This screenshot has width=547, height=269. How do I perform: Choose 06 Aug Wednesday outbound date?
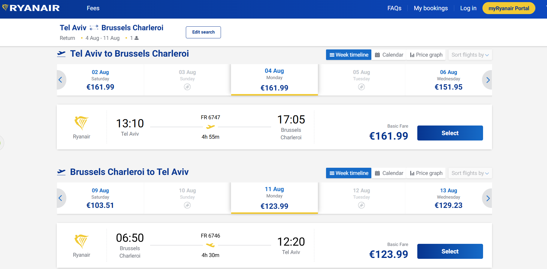click(448, 80)
